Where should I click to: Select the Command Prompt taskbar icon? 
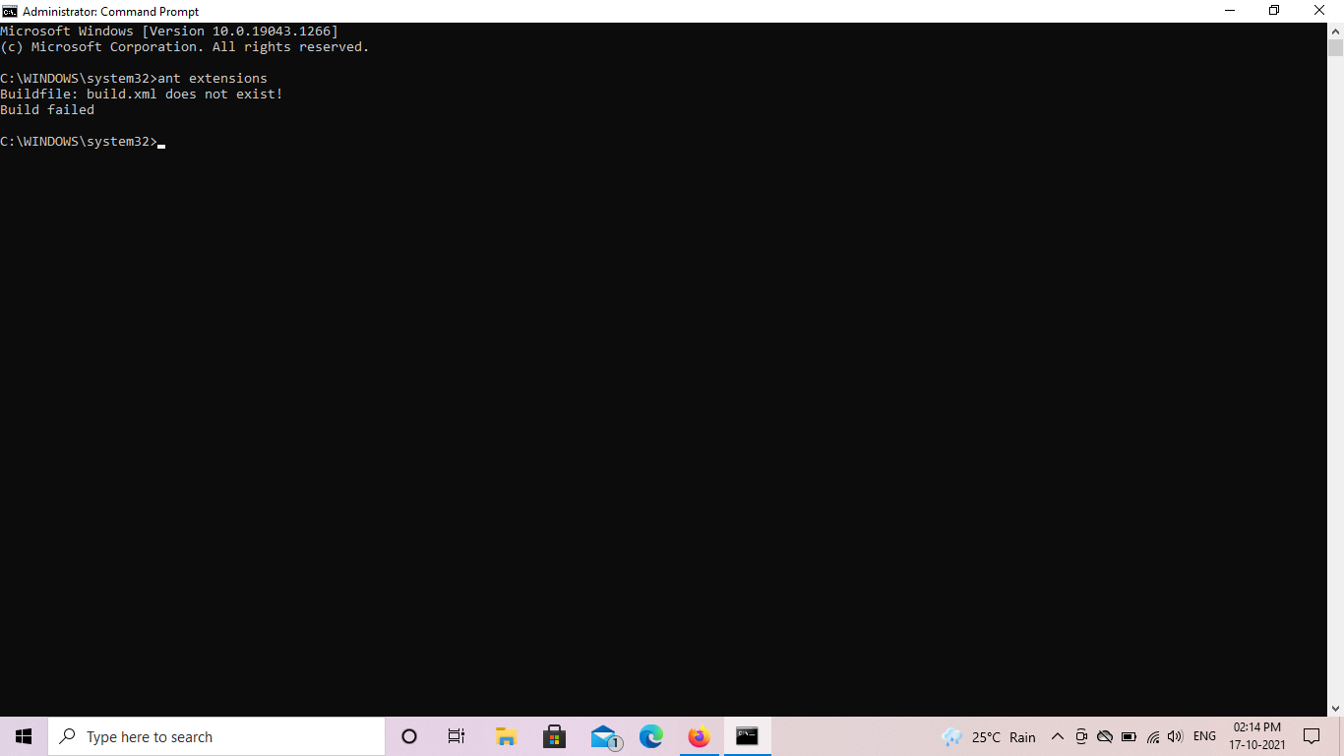coord(748,736)
